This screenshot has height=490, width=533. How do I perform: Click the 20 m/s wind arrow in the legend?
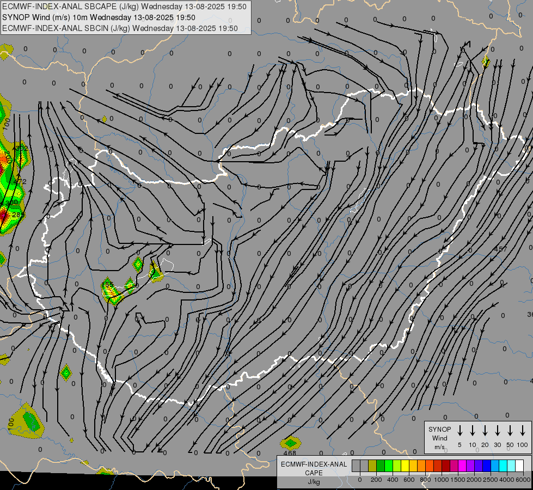coord(485,430)
